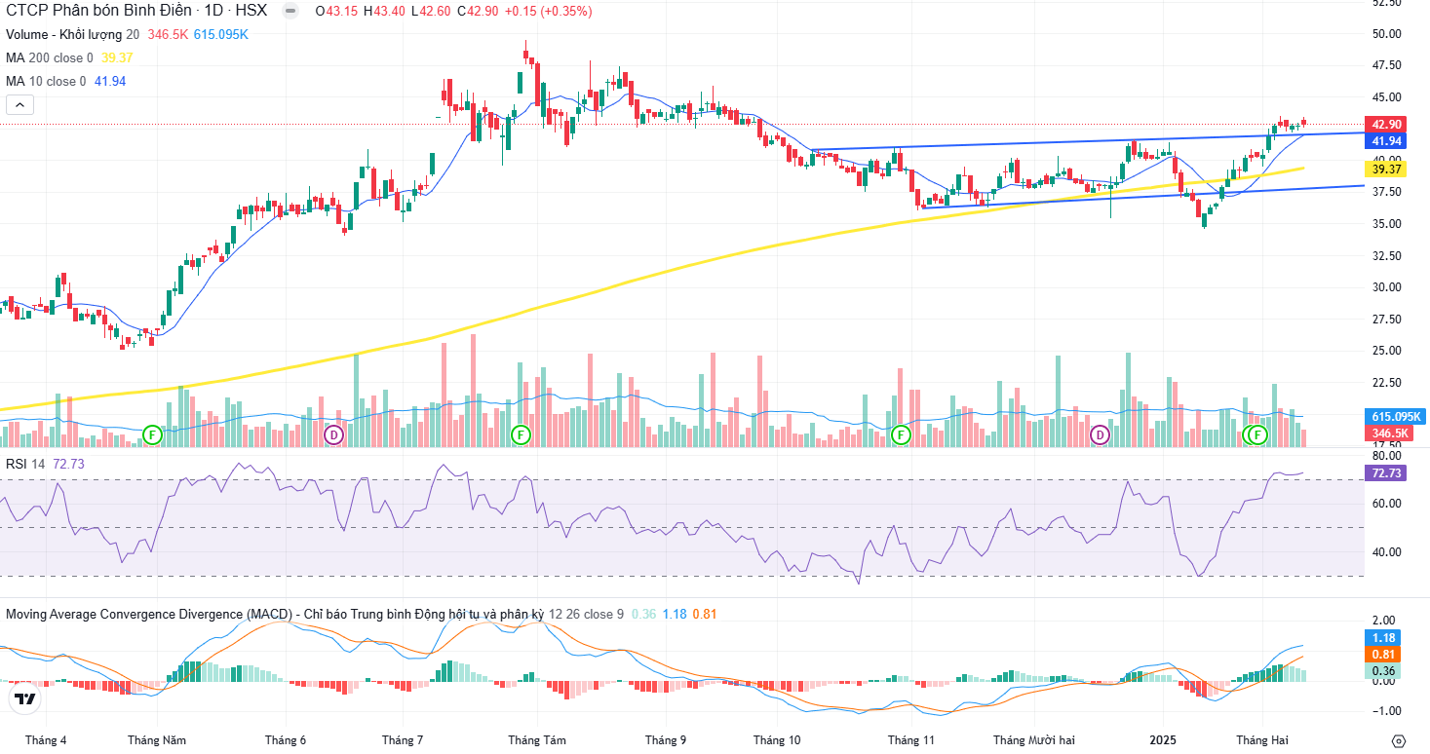Click the green 0.36 histogram axis label
Image resolution: width=1430 pixels, height=754 pixels.
coord(1383,671)
